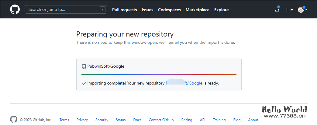Open the Docs footer link
Screen dimensions: 317x125
pyautogui.click(x=137, y=120)
